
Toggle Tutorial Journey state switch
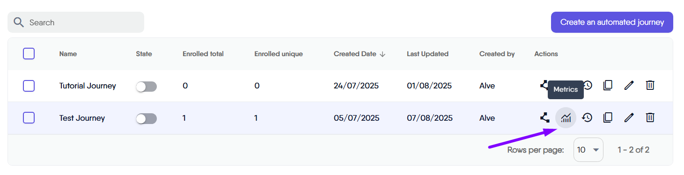coord(146,87)
